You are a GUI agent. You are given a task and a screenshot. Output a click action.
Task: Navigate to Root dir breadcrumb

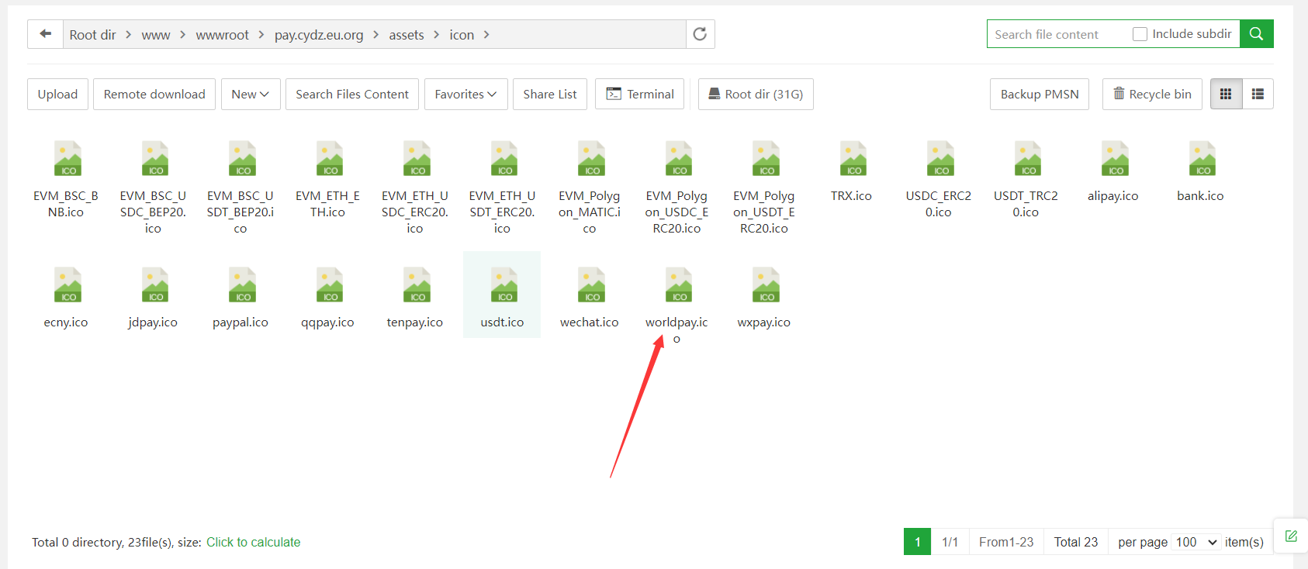92,35
